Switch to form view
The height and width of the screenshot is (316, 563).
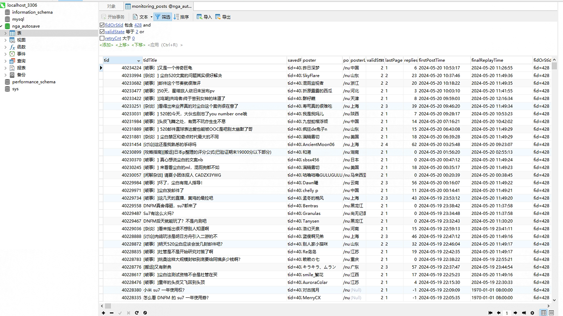coord(551,313)
